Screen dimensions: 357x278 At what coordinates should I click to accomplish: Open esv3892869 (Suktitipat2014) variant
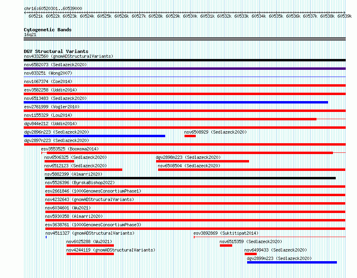(226, 233)
